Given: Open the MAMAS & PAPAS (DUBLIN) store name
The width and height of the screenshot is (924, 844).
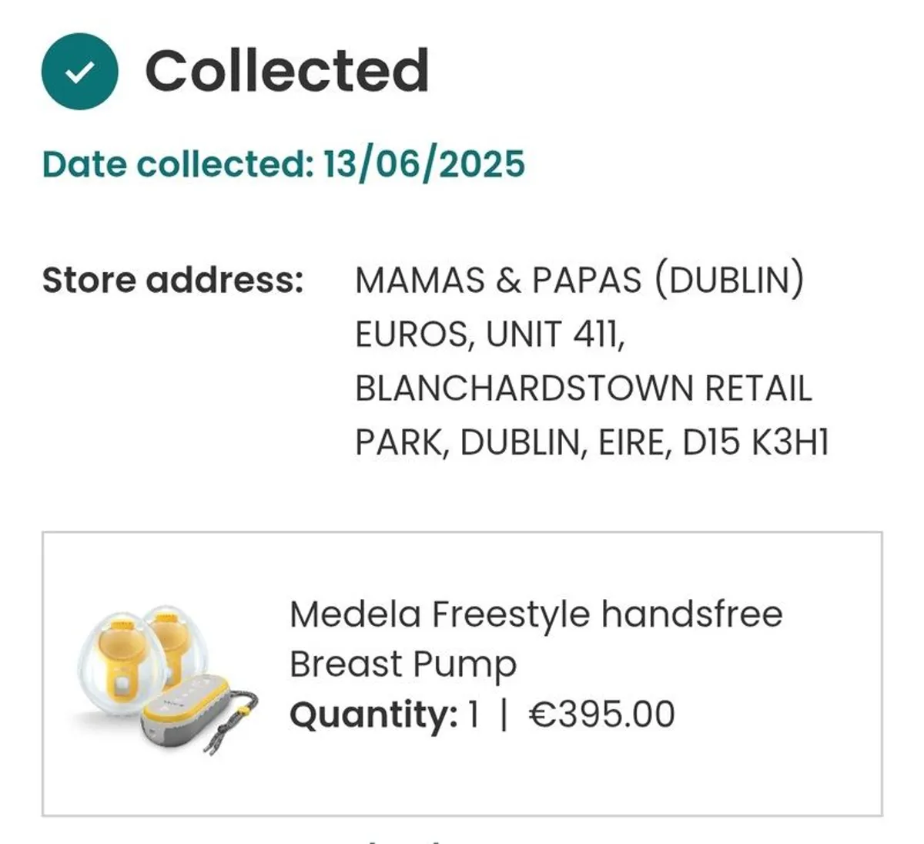Looking at the screenshot, I should [579, 281].
